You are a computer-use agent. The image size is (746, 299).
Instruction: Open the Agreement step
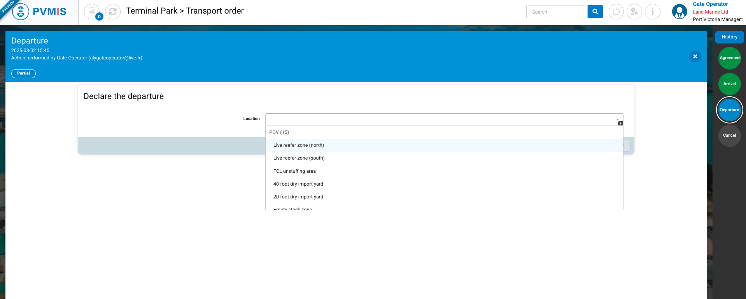[730, 58]
